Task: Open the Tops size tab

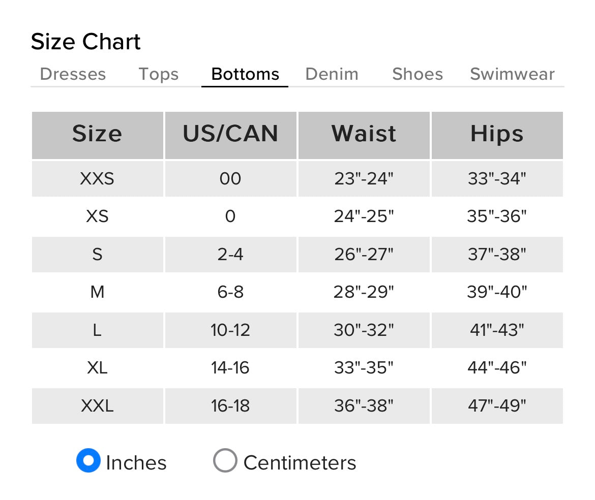Action: (x=159, y=74)
